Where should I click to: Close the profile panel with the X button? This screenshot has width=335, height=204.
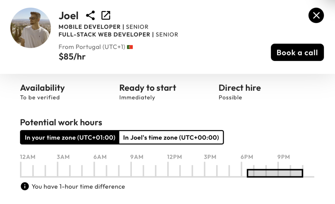coord(316,15)
